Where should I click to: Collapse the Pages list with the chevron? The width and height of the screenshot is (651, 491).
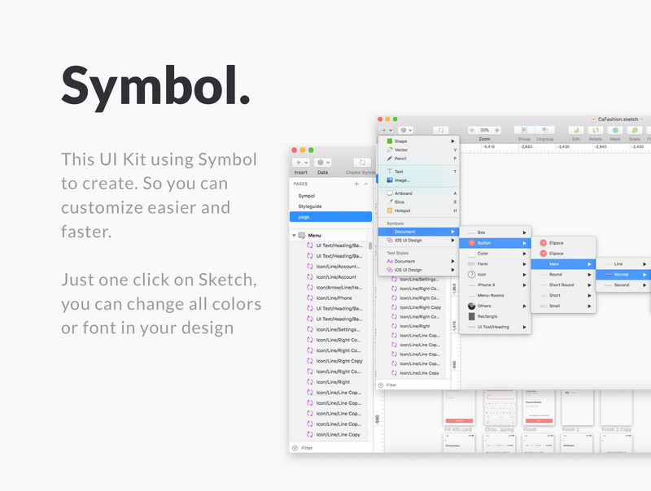point(365,184)
